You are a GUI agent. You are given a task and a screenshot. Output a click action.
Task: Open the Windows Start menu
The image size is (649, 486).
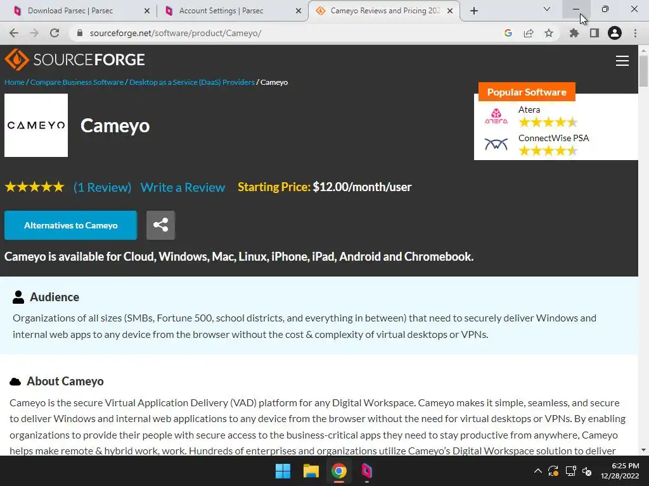pos(283,471)
